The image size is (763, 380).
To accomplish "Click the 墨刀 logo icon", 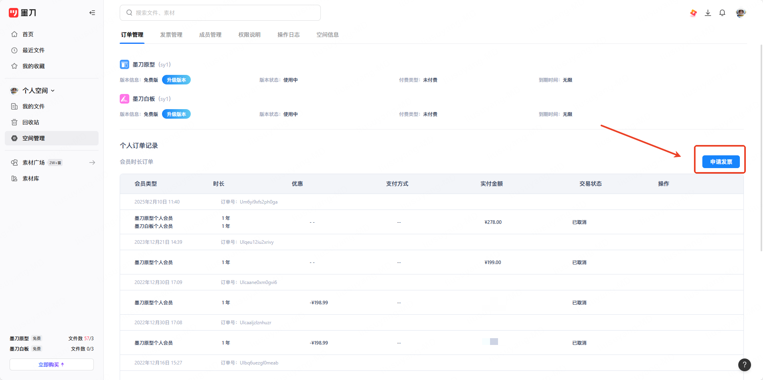I will point(14,13).
